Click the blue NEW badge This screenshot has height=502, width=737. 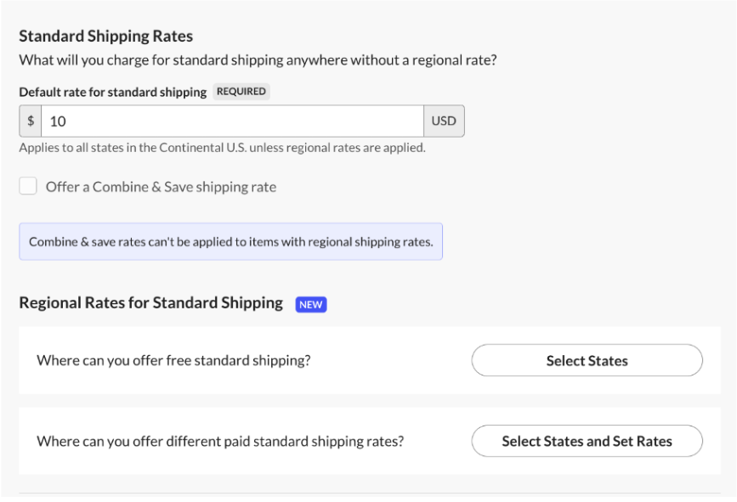click(311, 304)
